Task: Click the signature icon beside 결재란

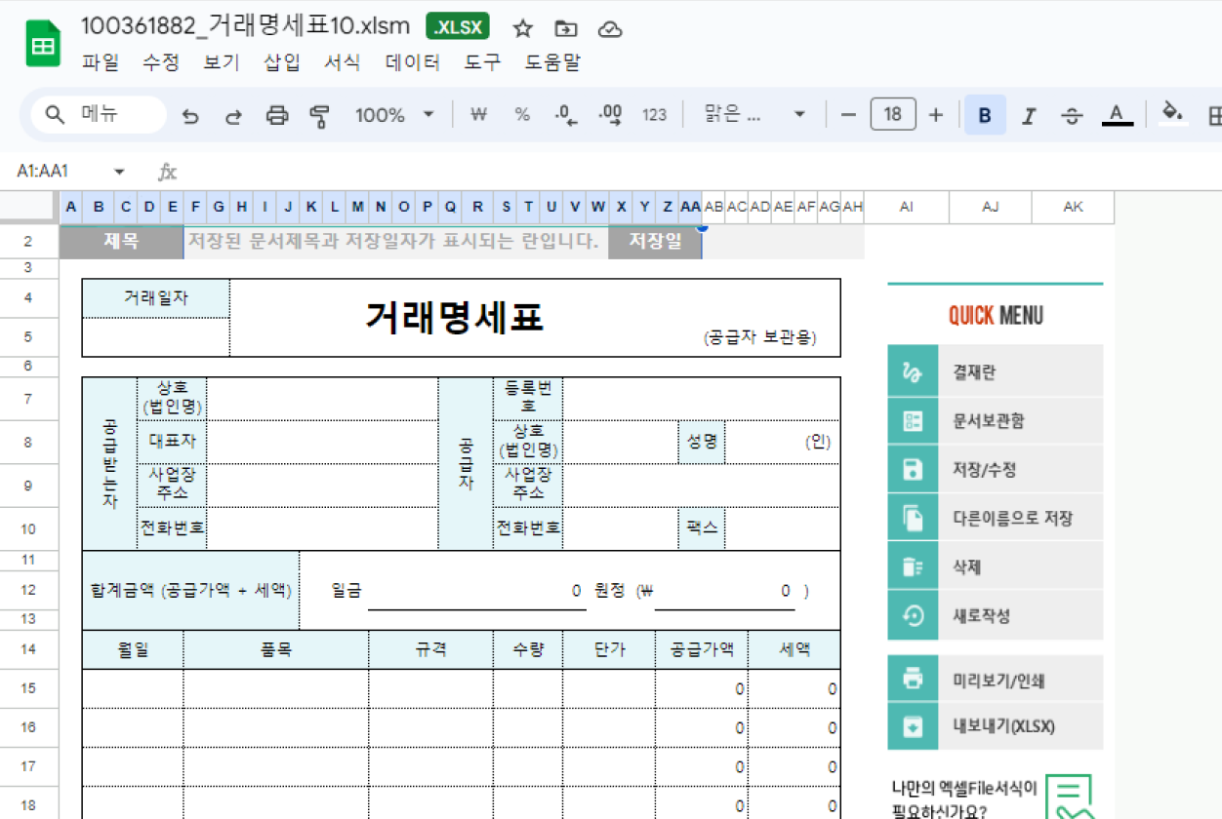Action: point(914,372)
